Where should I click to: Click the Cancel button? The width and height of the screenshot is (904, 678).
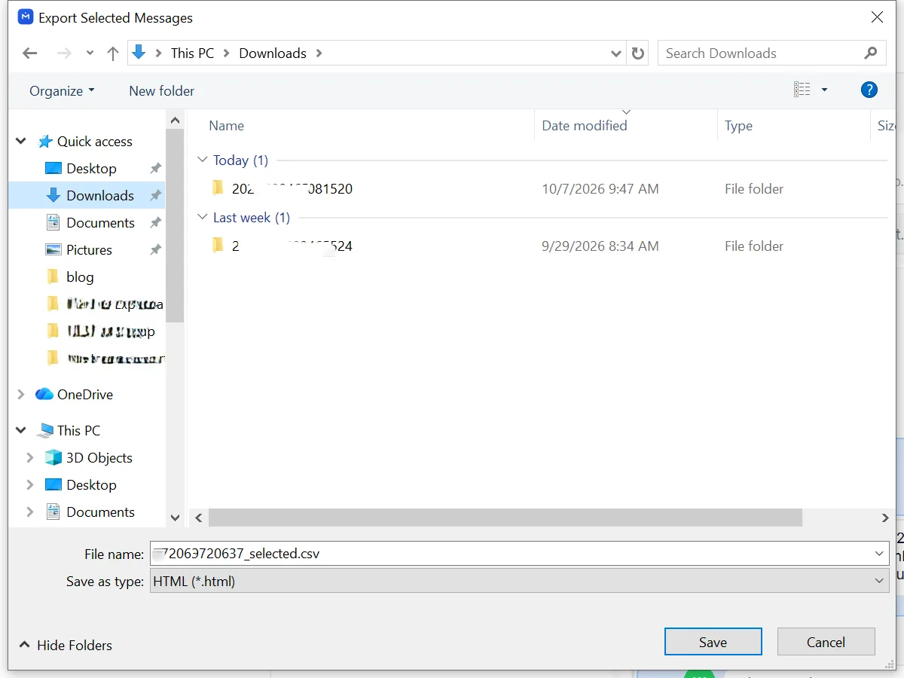(x=826, y=642)
